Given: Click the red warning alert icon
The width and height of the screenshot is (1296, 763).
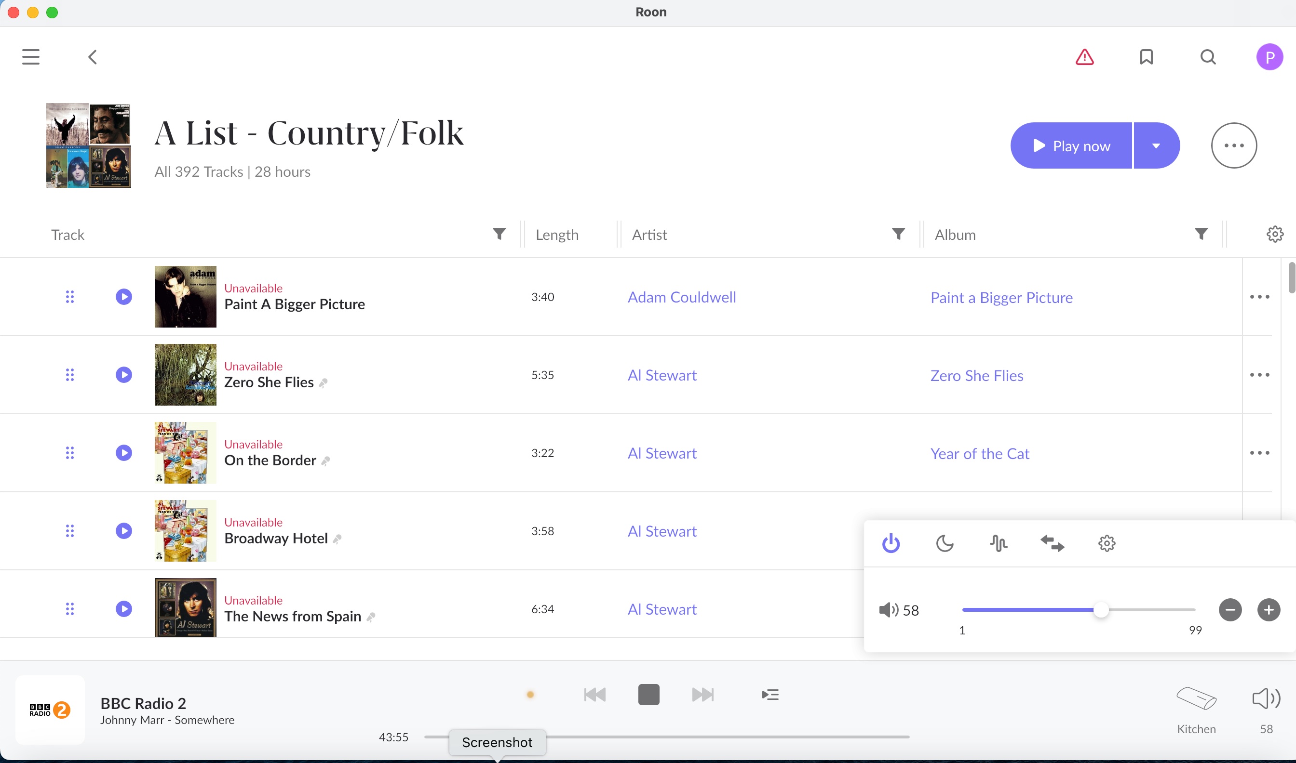Looking at the screenshot, I should pyautogui.click(x=1084, y=56).
